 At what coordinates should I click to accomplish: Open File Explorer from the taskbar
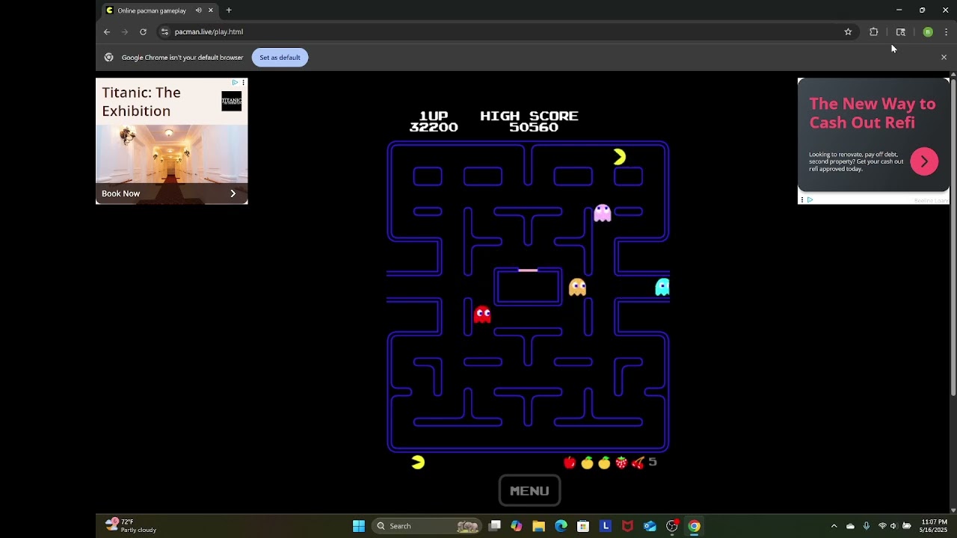[538, 526]
